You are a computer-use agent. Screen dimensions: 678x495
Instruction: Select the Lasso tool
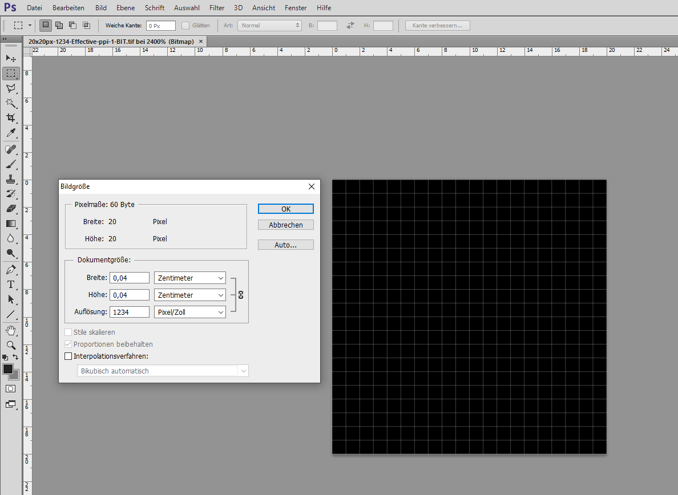coord(11,88)
